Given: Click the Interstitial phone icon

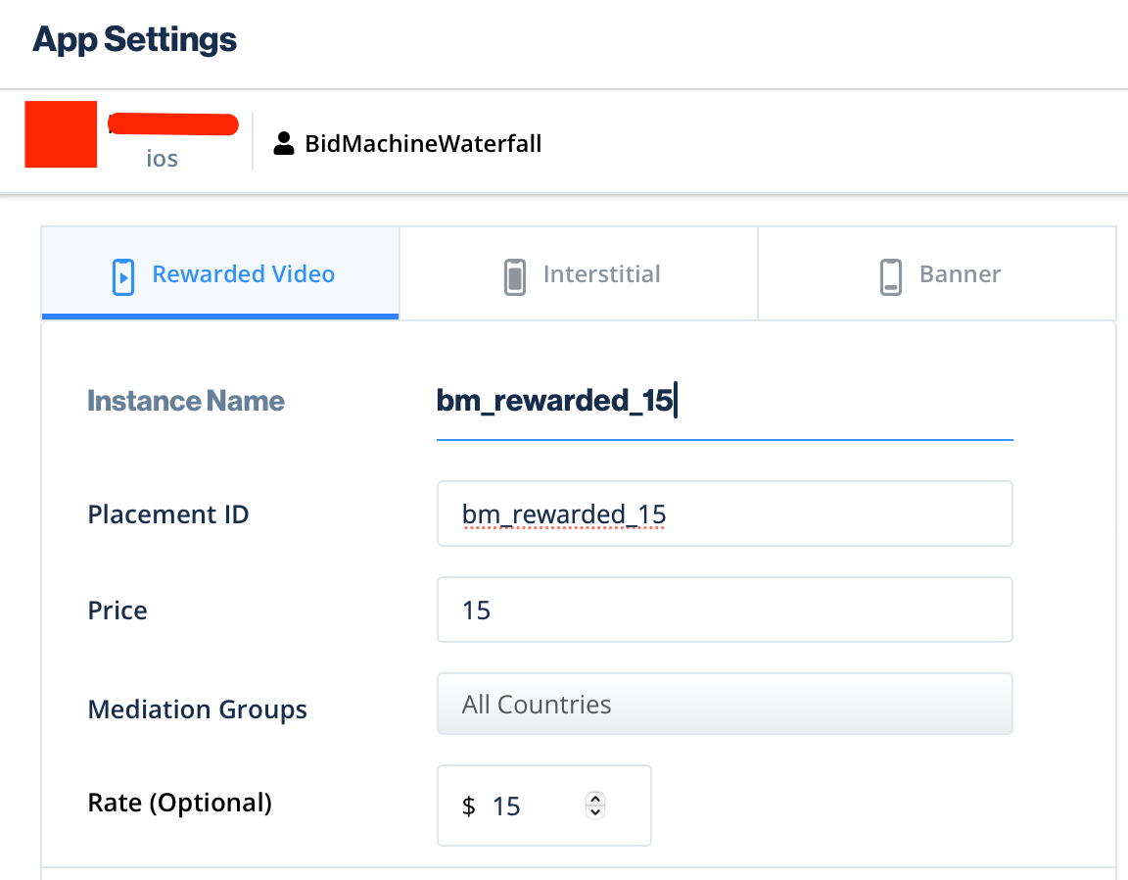Looking at the screenshot, I should coord(514,276).
